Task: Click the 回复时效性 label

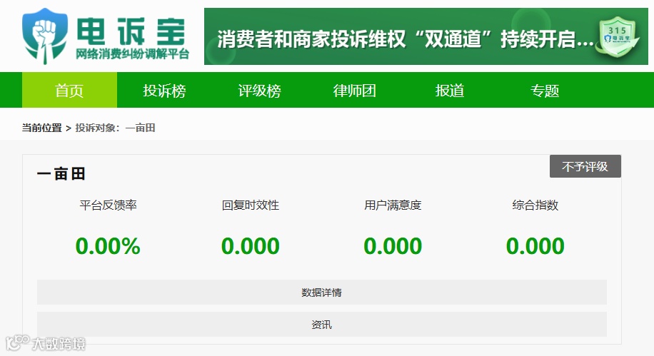Action: 251,205
